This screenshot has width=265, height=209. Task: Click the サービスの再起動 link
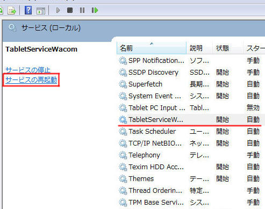[31, 80]
